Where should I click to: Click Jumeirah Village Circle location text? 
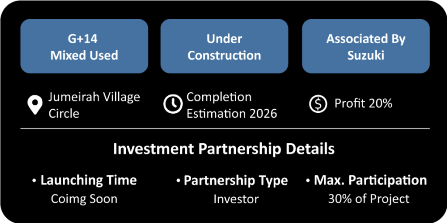point(94,105)
